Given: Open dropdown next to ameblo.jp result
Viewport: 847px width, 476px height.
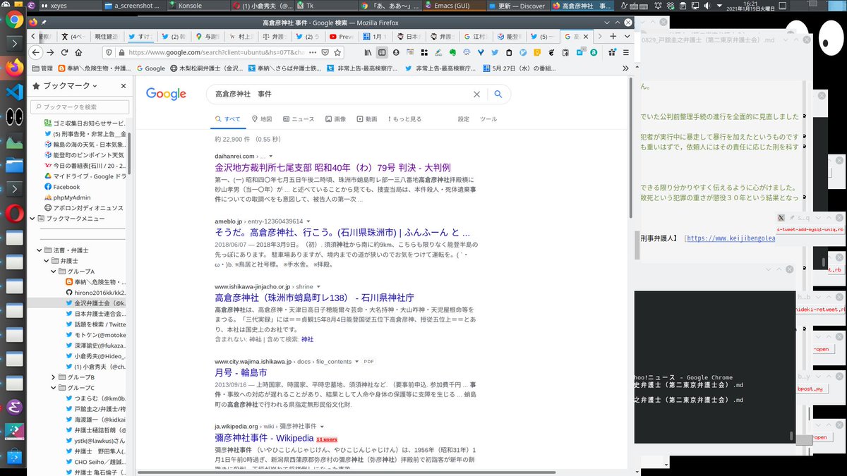Looking at the screenshot, I should (x=308, y=221).
